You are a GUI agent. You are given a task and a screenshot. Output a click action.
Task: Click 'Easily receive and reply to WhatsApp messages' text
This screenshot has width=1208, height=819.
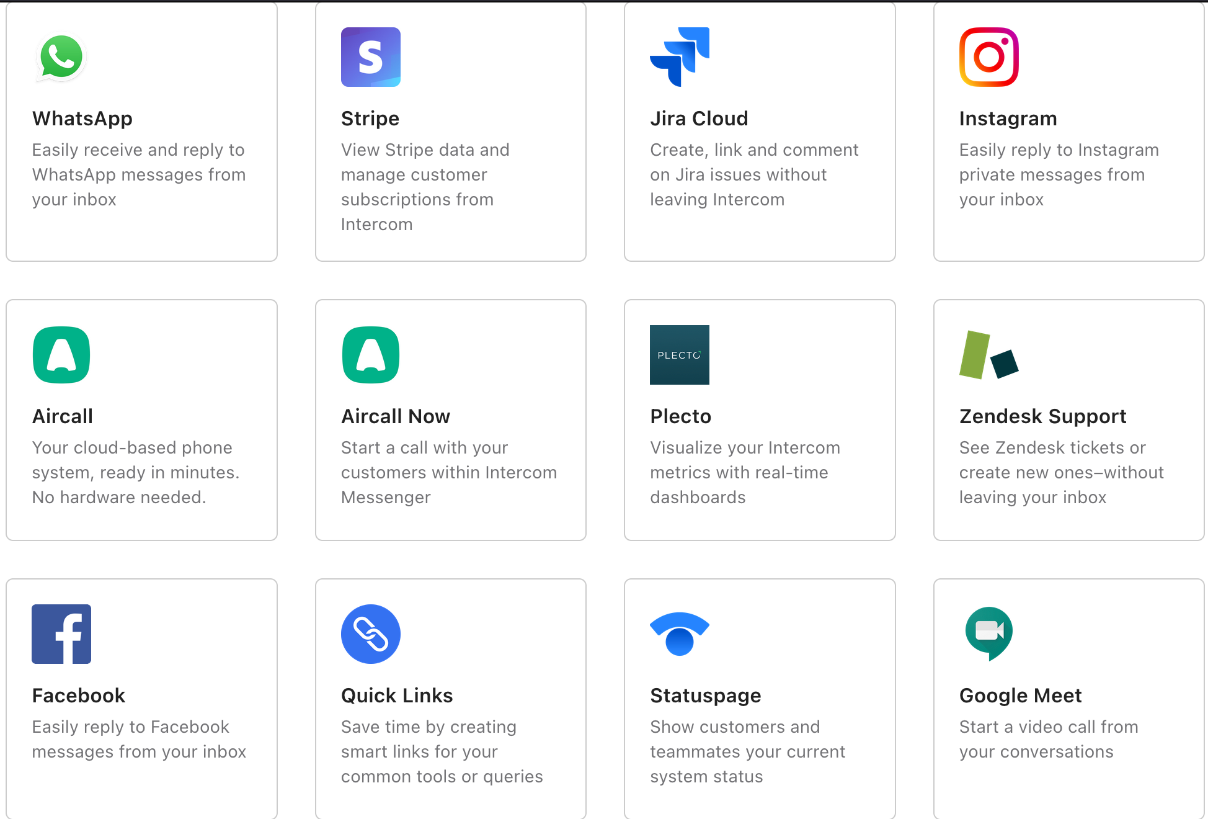click(x=139, y=174)
